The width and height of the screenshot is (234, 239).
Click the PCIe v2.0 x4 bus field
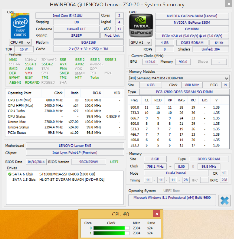[192, 36]
